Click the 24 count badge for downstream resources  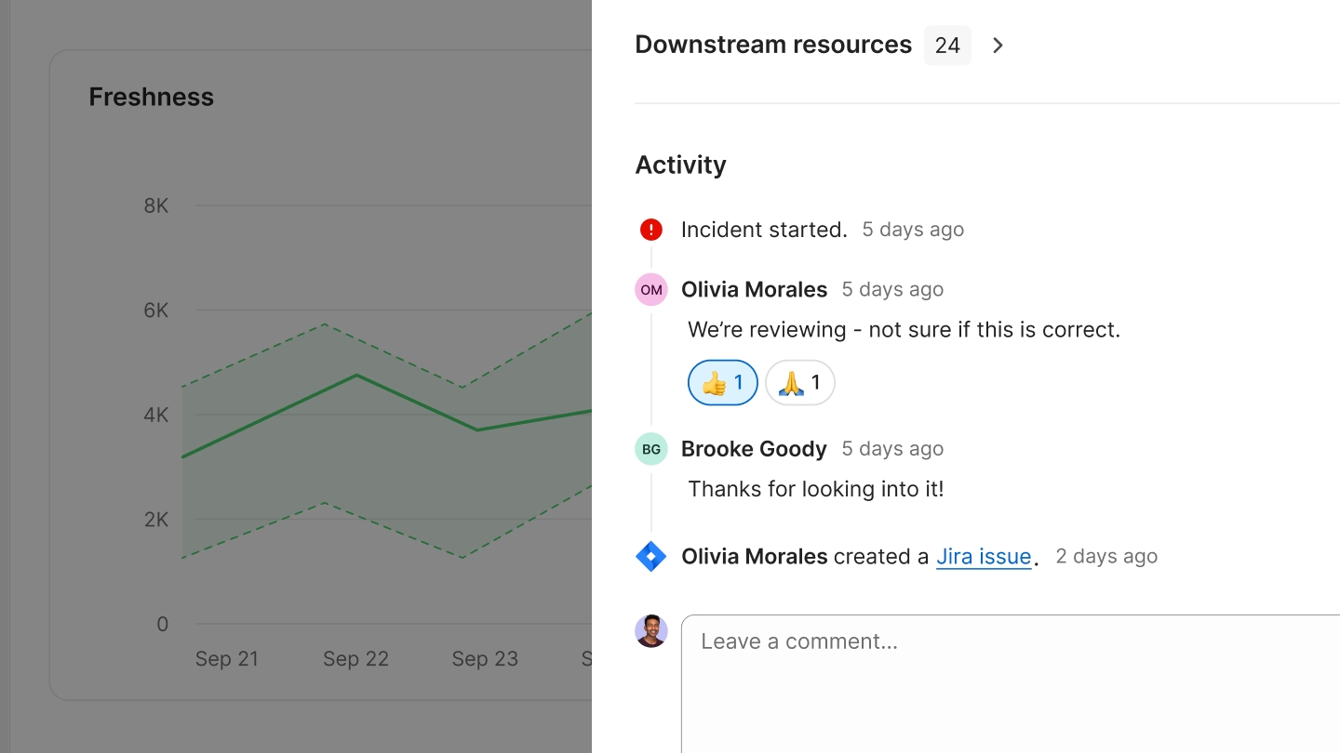tap(947, 46)
